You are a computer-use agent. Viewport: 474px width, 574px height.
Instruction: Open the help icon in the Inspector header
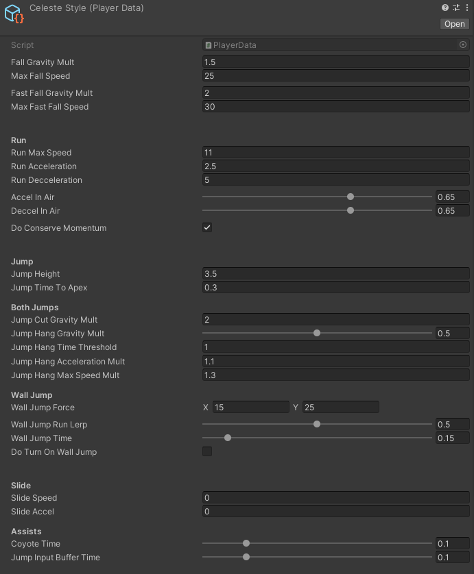[445, 8]
